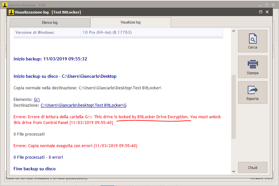Select the Visualizza log tab
The height and width of the screenshot is (186, 279).
pyautogui.click(x=130, y=22)
